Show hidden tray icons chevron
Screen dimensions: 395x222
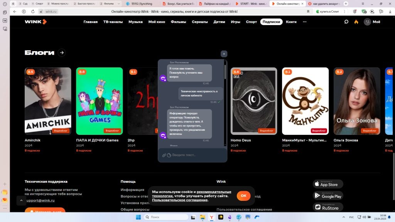click(x=344, y=217)
